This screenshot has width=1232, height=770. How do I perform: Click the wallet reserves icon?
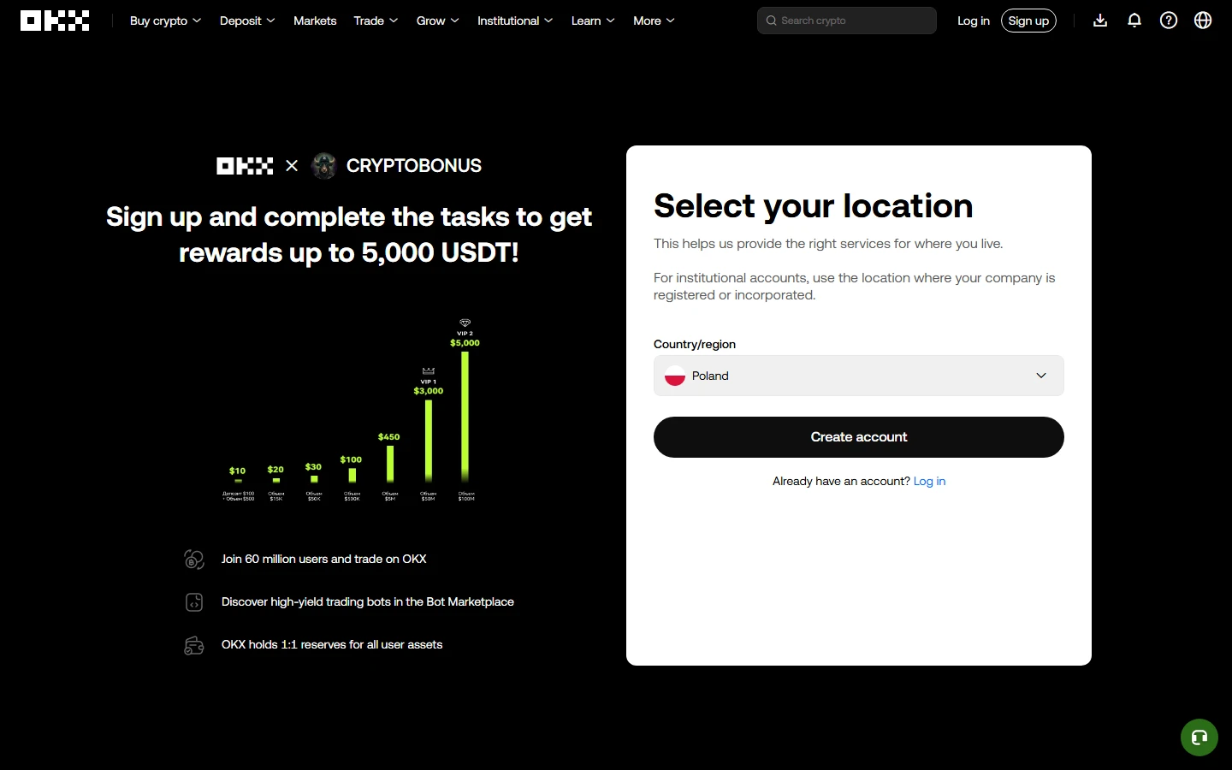pyautogui.click(x=194, y=645)
